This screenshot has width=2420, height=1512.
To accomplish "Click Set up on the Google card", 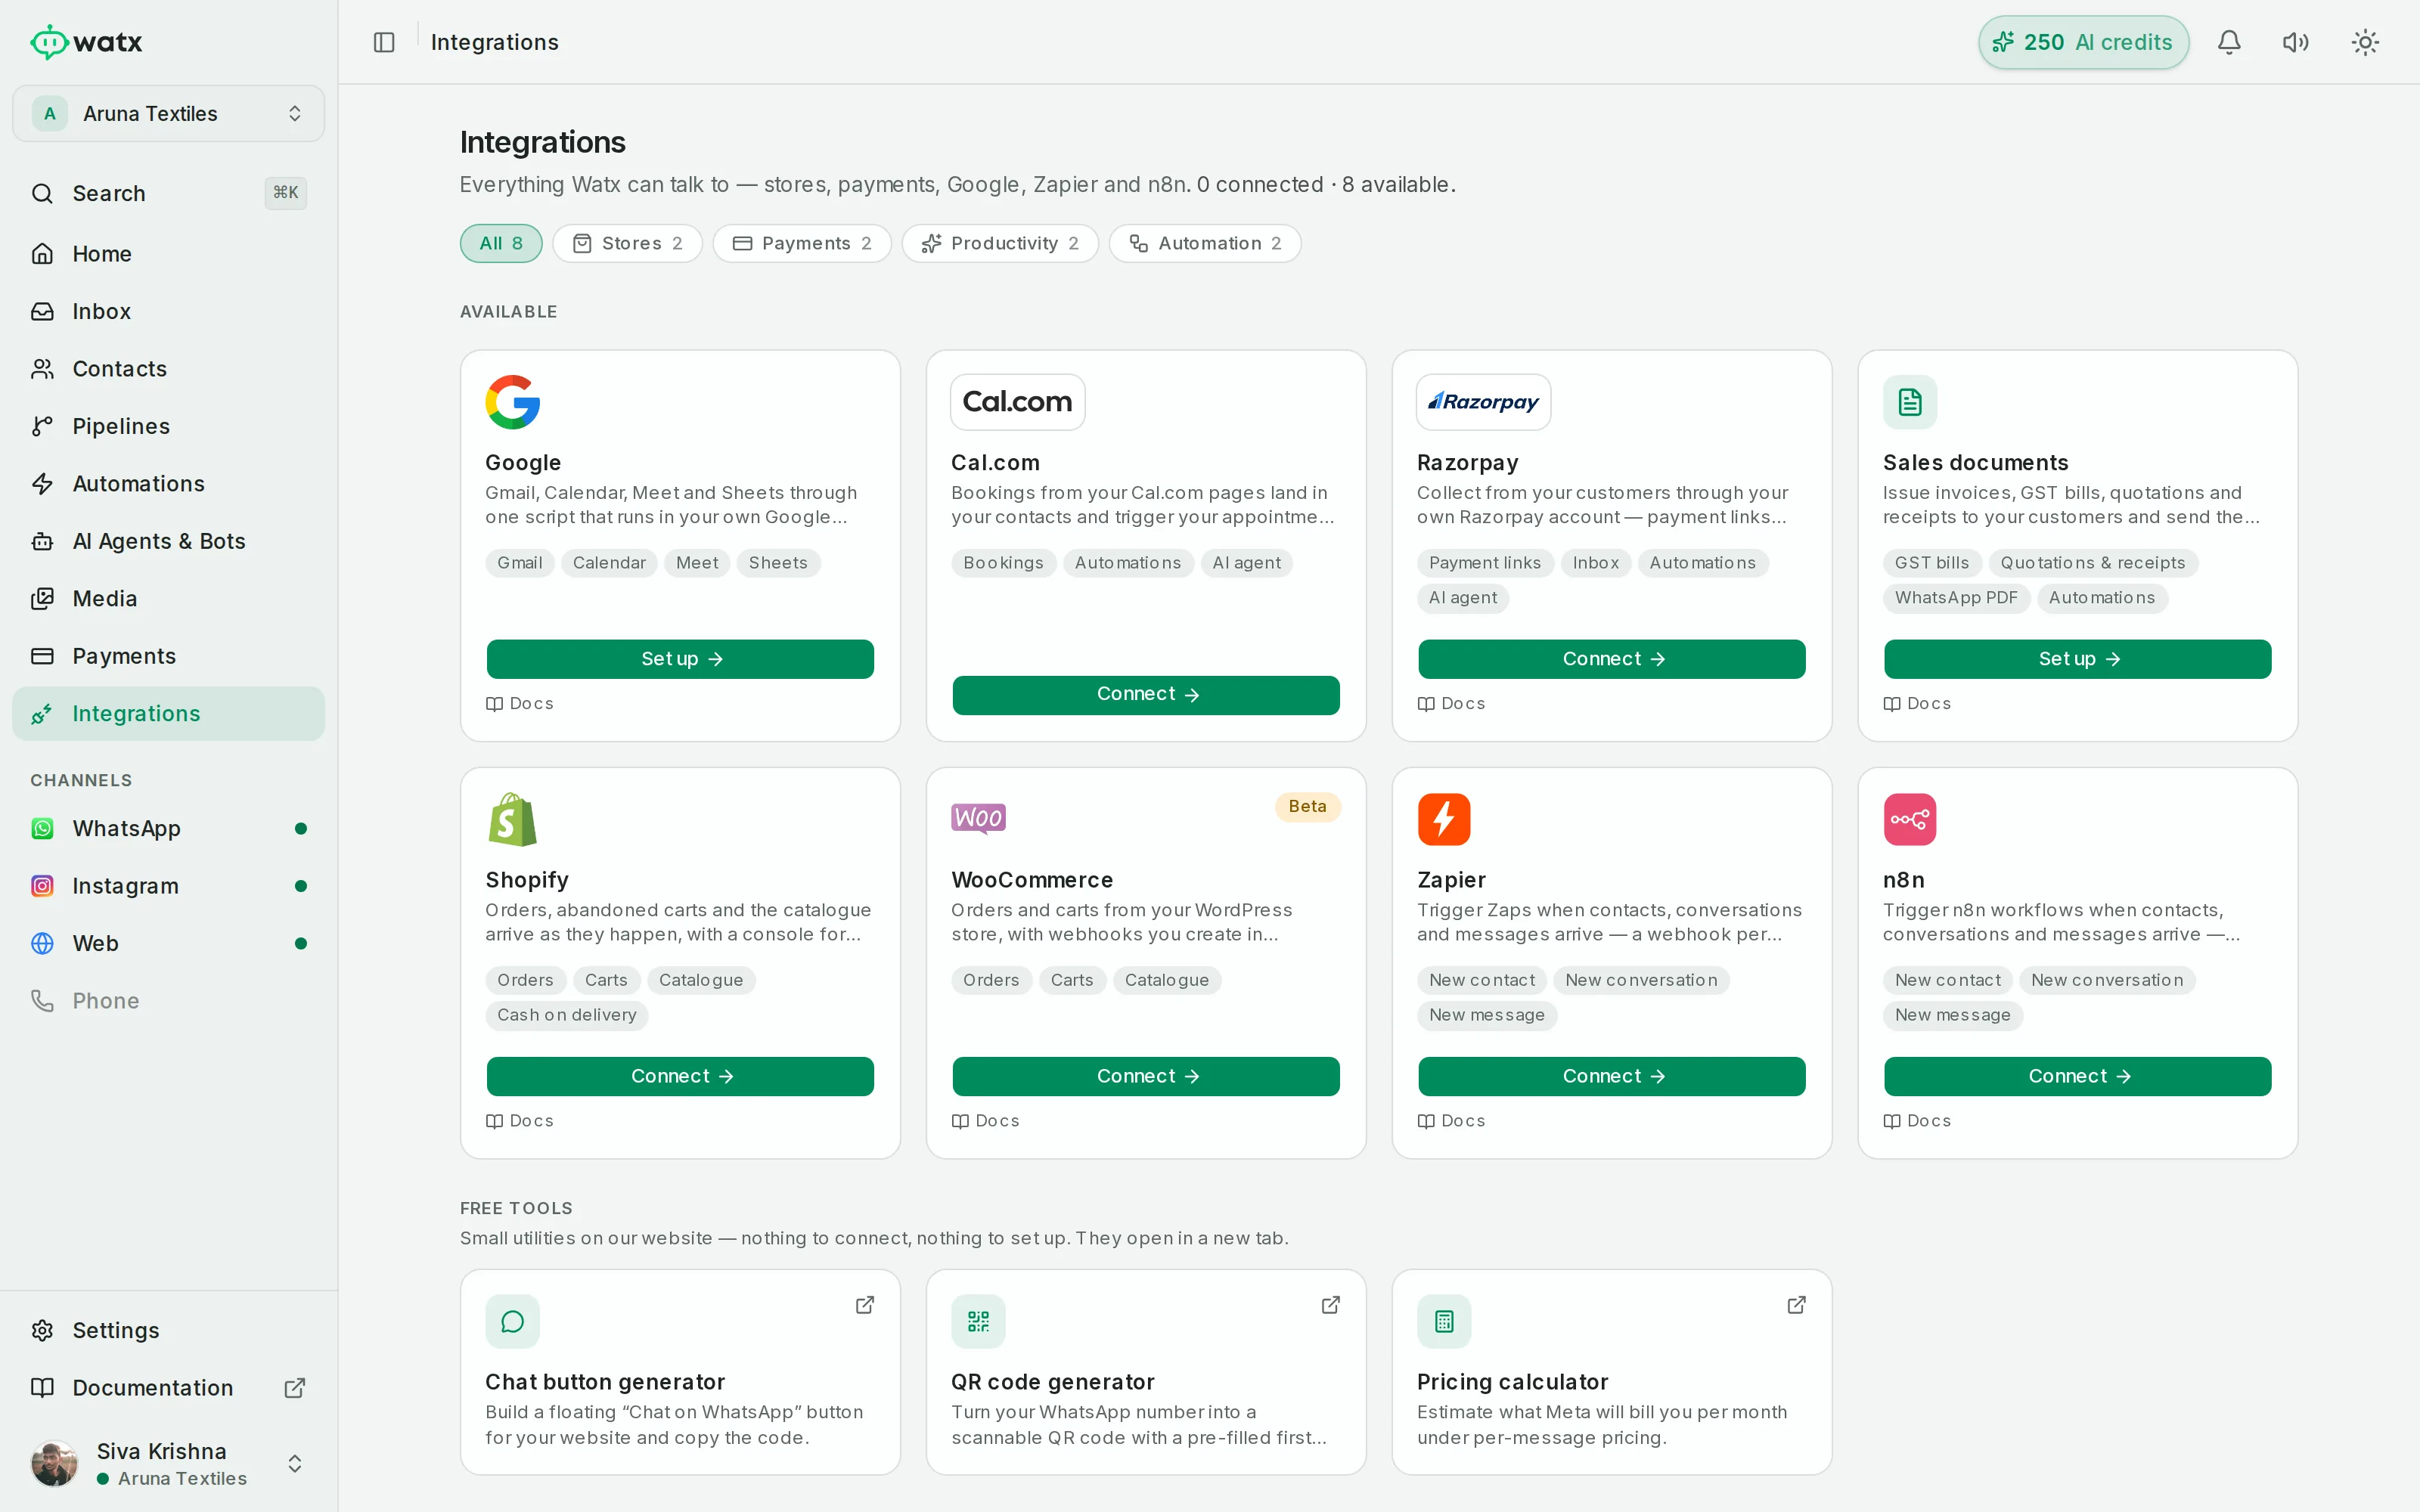I will pyautogui.click(x=680, y=659).
